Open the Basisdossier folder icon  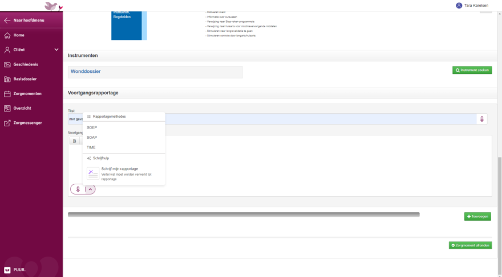[x=7, y=79]
